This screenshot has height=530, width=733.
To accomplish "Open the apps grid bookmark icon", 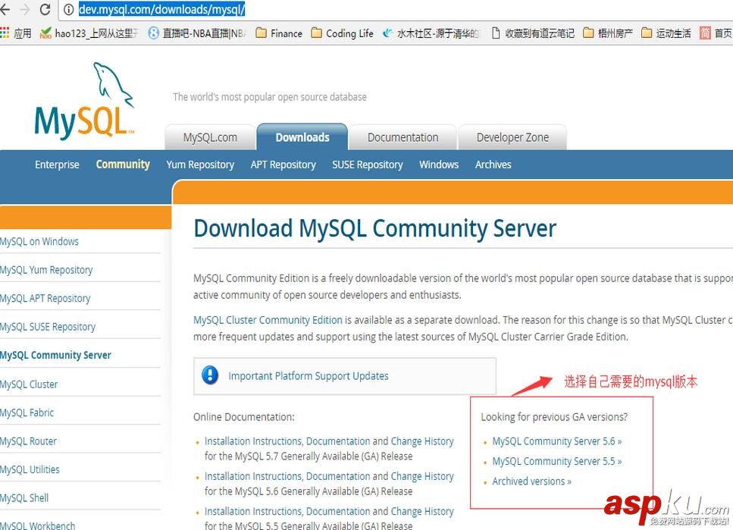I will [5, 33].
